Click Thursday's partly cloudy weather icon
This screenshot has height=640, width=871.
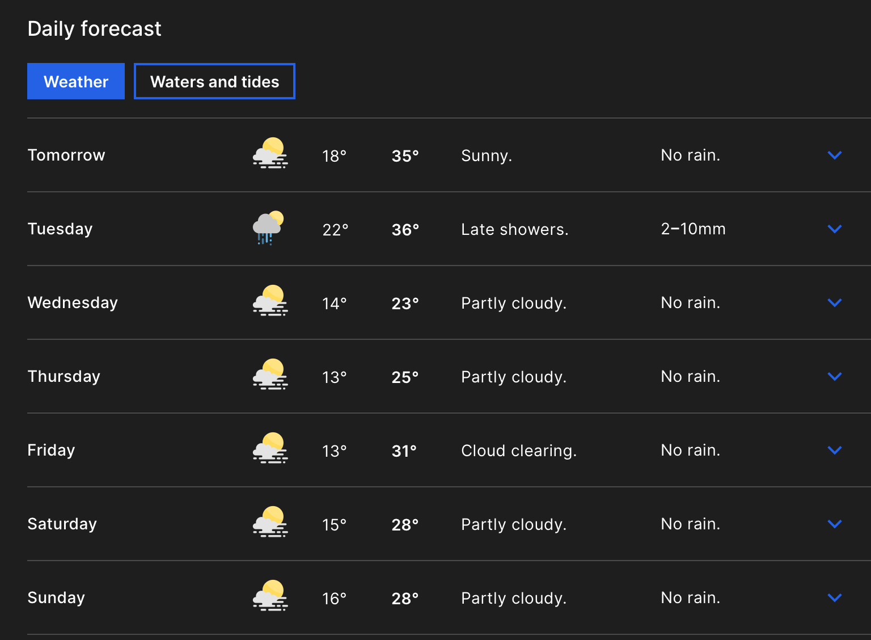(270, 375)
